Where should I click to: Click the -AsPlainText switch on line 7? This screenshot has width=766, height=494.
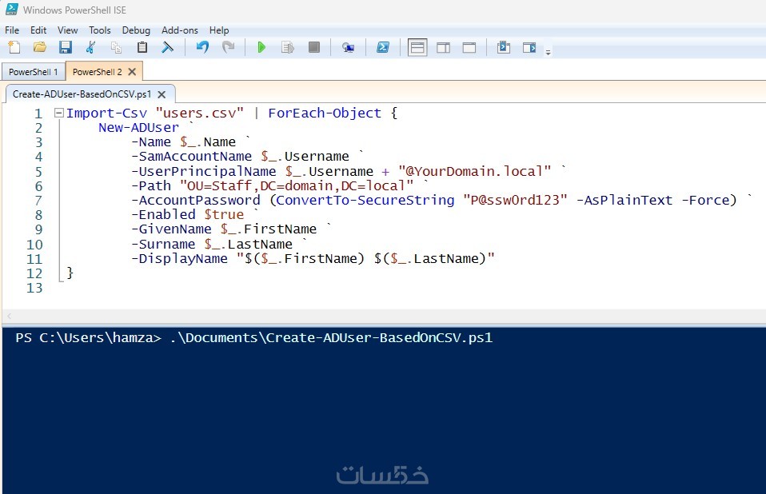[x=624, y=200]
